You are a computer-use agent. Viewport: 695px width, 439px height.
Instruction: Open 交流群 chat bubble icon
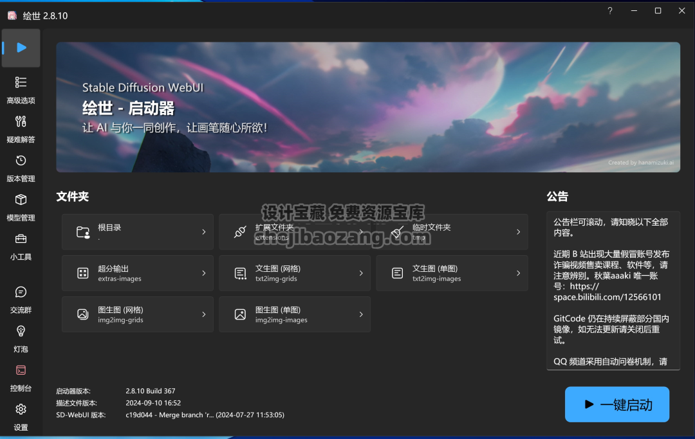21,292
